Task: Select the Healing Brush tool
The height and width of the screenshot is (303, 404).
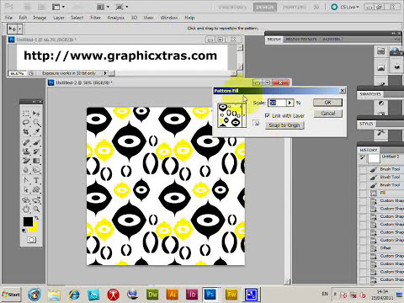Action: [x=26, y=142]
